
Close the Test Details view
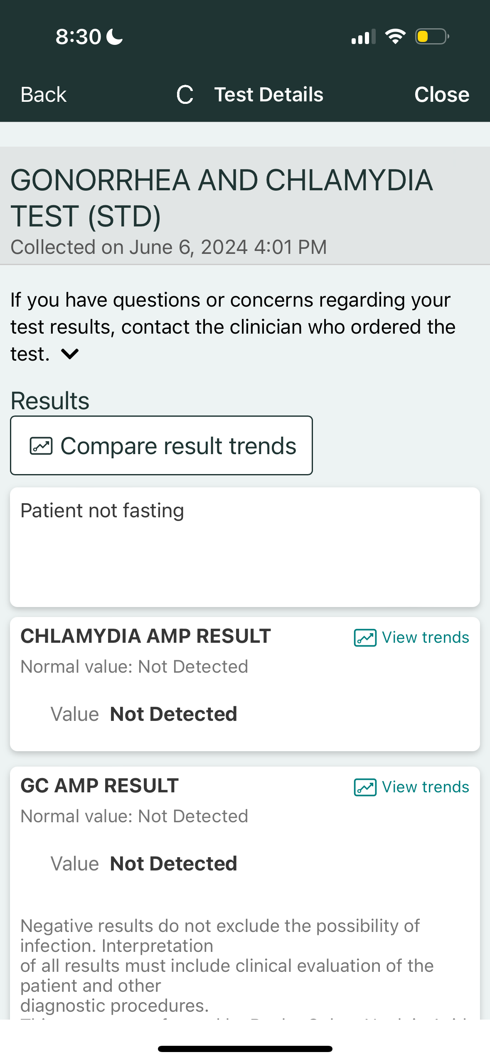click(x=441, y=95)
